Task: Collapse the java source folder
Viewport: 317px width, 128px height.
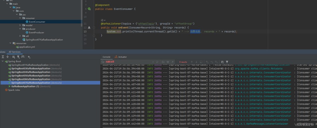Action: (10, 8)
